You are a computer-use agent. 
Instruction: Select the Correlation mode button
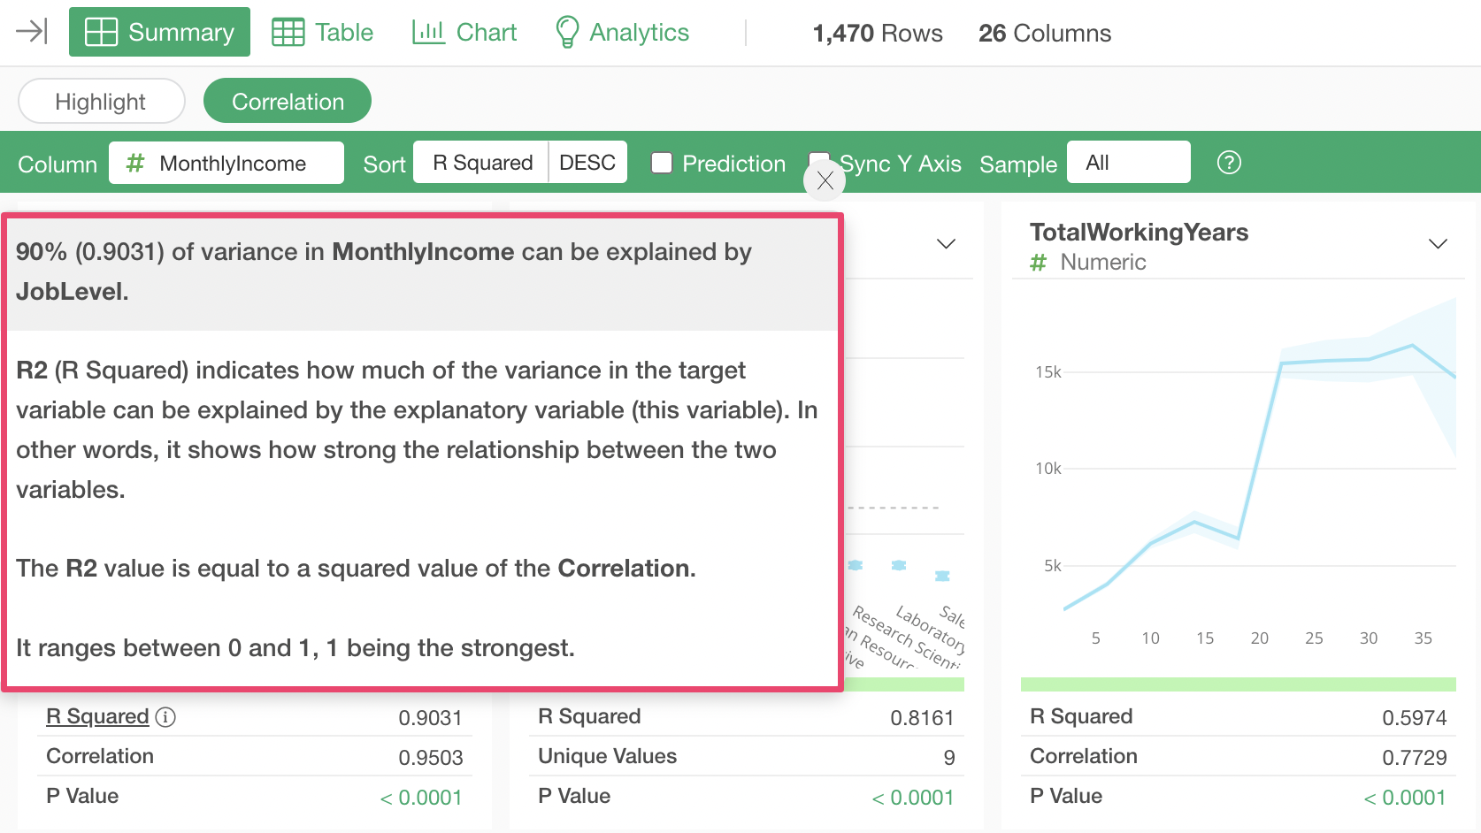click(288, 102)
